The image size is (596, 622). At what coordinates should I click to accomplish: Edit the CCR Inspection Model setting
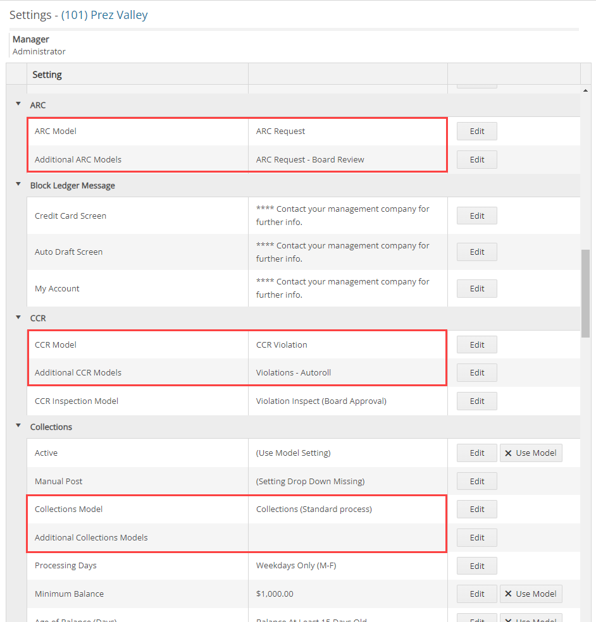[476, 401]
